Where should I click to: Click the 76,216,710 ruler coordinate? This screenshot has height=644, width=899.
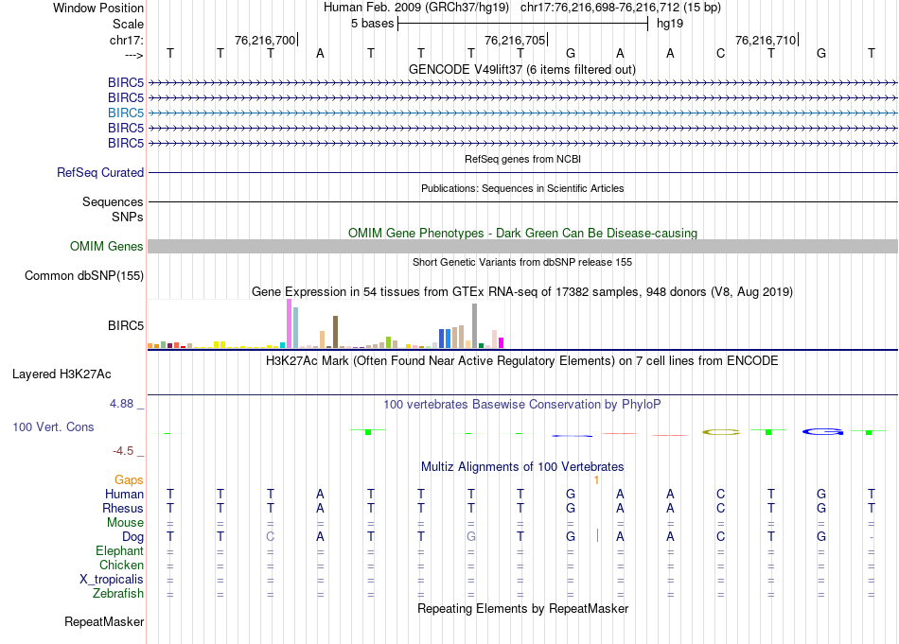point(766,40)
